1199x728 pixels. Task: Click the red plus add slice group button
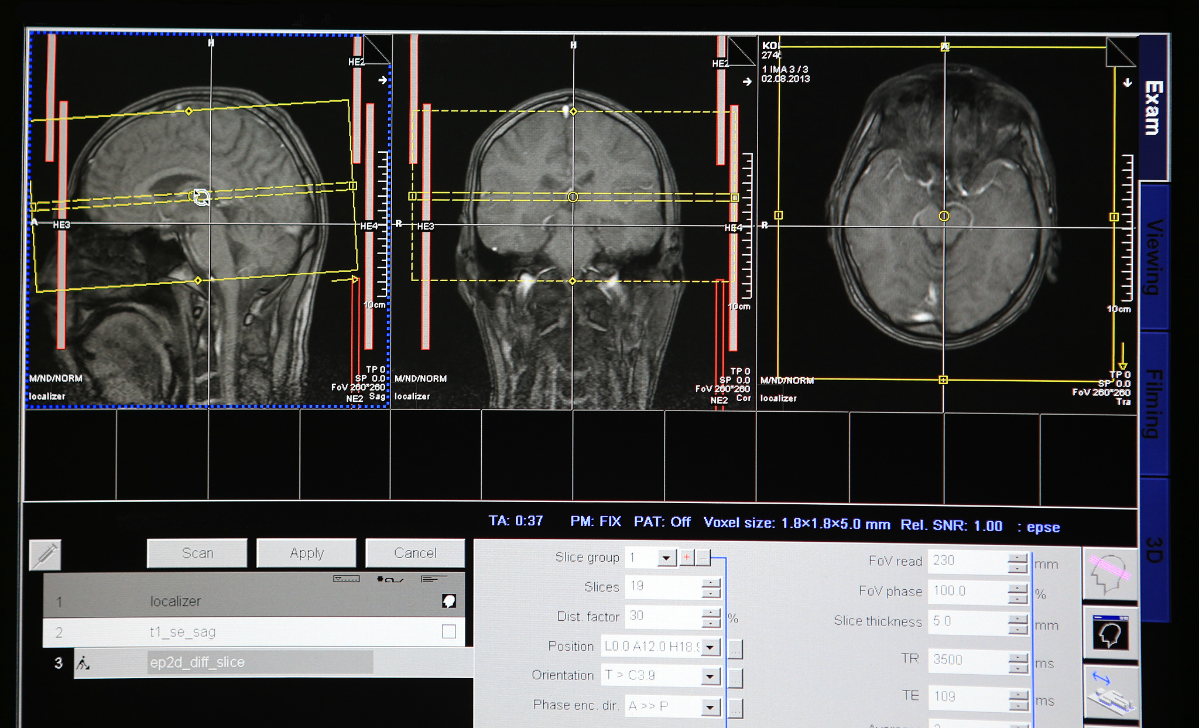point(687,558)
